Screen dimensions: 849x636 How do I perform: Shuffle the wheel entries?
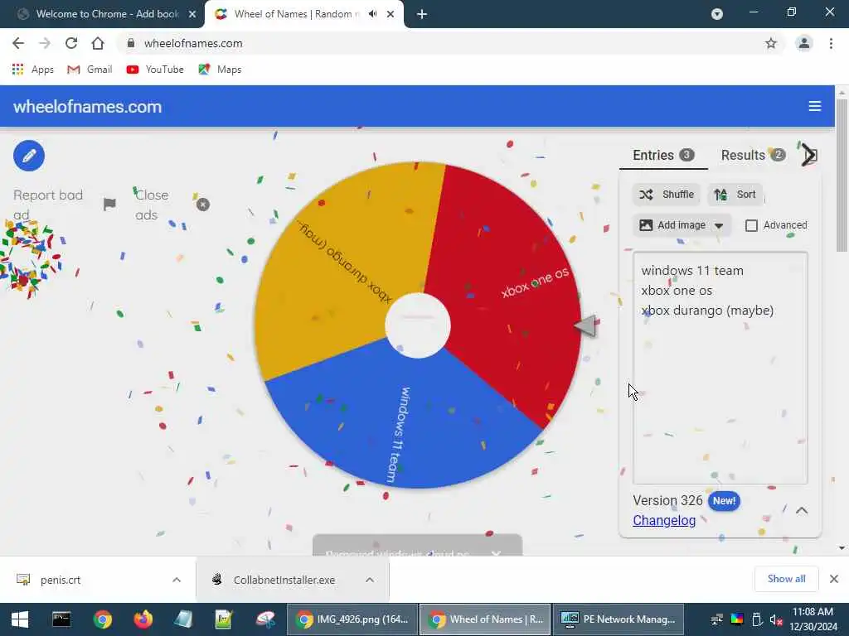point(667,194)
